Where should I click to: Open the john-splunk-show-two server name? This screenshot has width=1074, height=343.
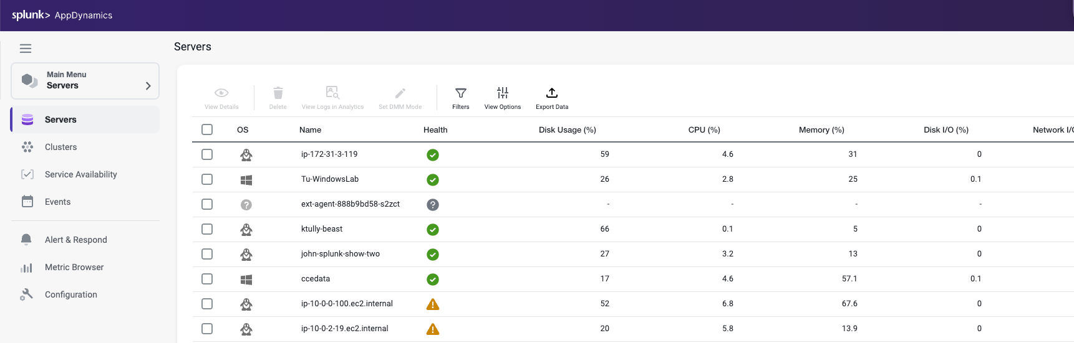pyautogui.click(x=340, y=254)
